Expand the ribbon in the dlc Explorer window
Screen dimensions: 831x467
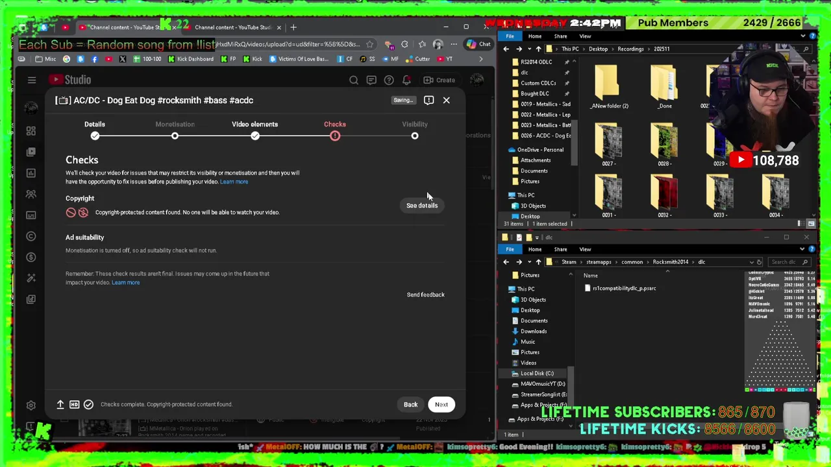point(804,249)
